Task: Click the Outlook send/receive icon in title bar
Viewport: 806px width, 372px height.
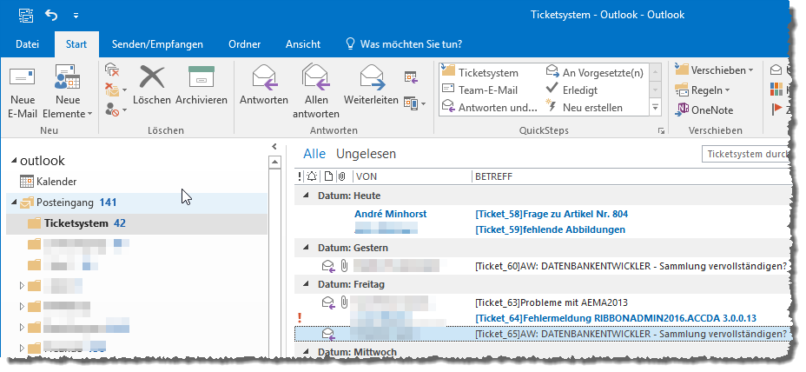Action: [x=26, y=15]
